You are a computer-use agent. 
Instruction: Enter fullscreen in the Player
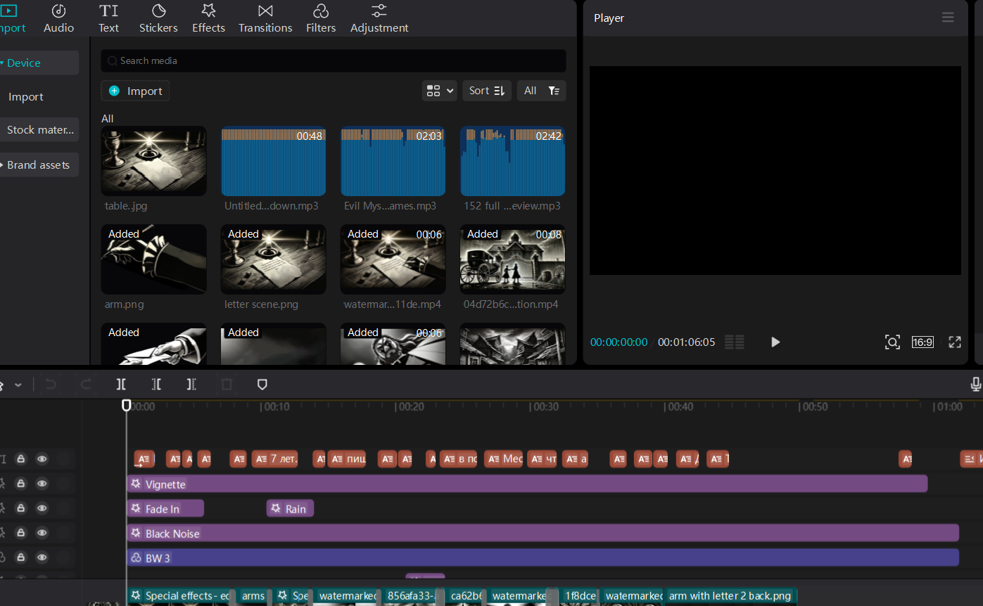(x=954, y=342)
